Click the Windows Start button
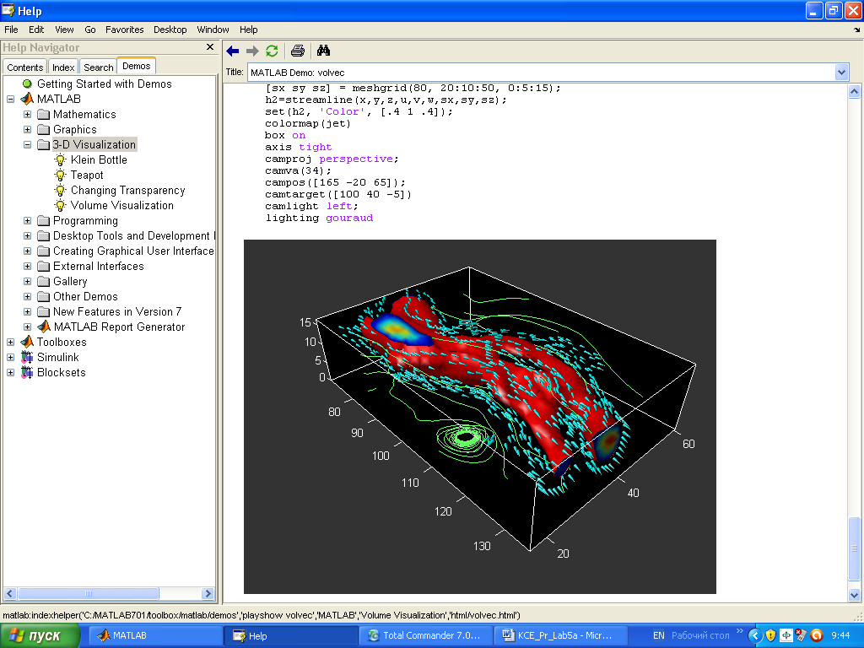Screen dimensions: 864x648 [40, 636]
